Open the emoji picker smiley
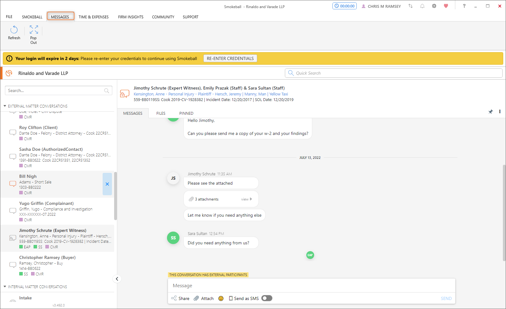506x309 pixels. click(x=221, y=298)
